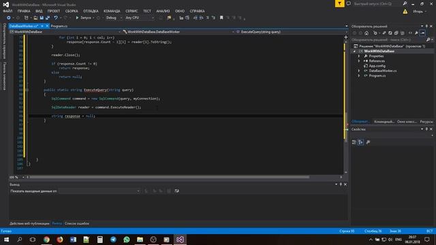Expand the Properties node in Solution Explorer

(359, 56)
